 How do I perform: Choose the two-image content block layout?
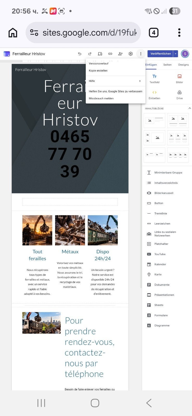click(178, 120)
